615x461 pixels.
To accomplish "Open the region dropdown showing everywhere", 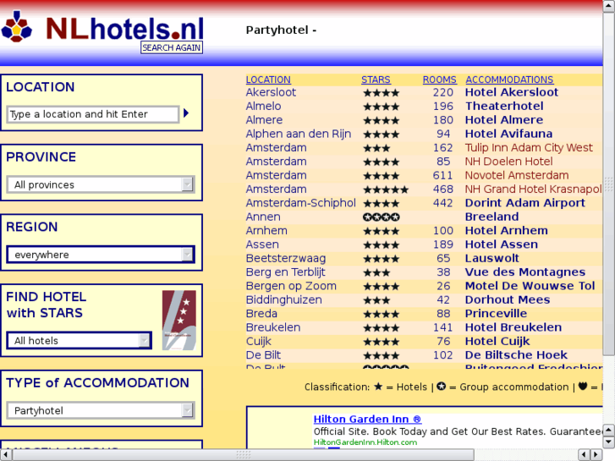I will (x=101, y=255).
